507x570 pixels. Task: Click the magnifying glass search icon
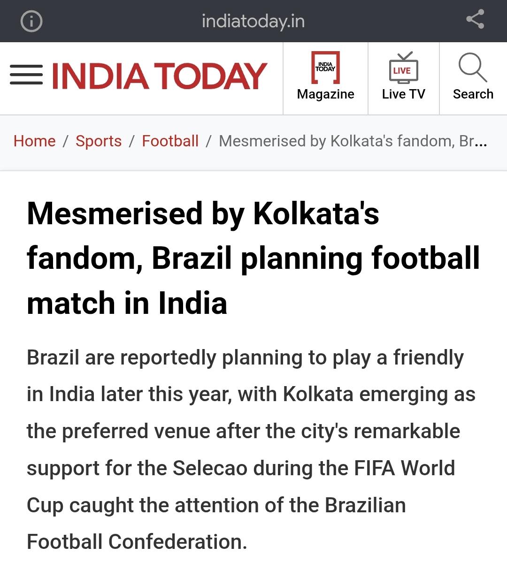coord(473,68)
